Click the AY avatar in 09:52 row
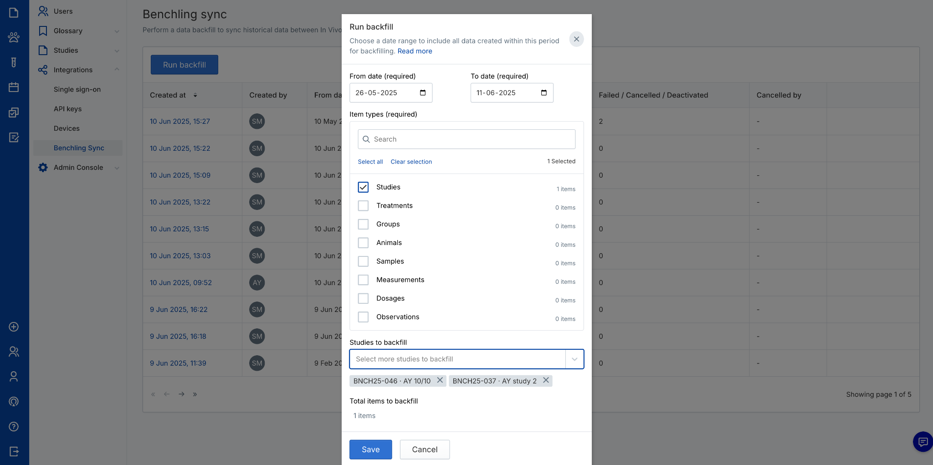Screen dimensions: 933x465 pos(257,283)
